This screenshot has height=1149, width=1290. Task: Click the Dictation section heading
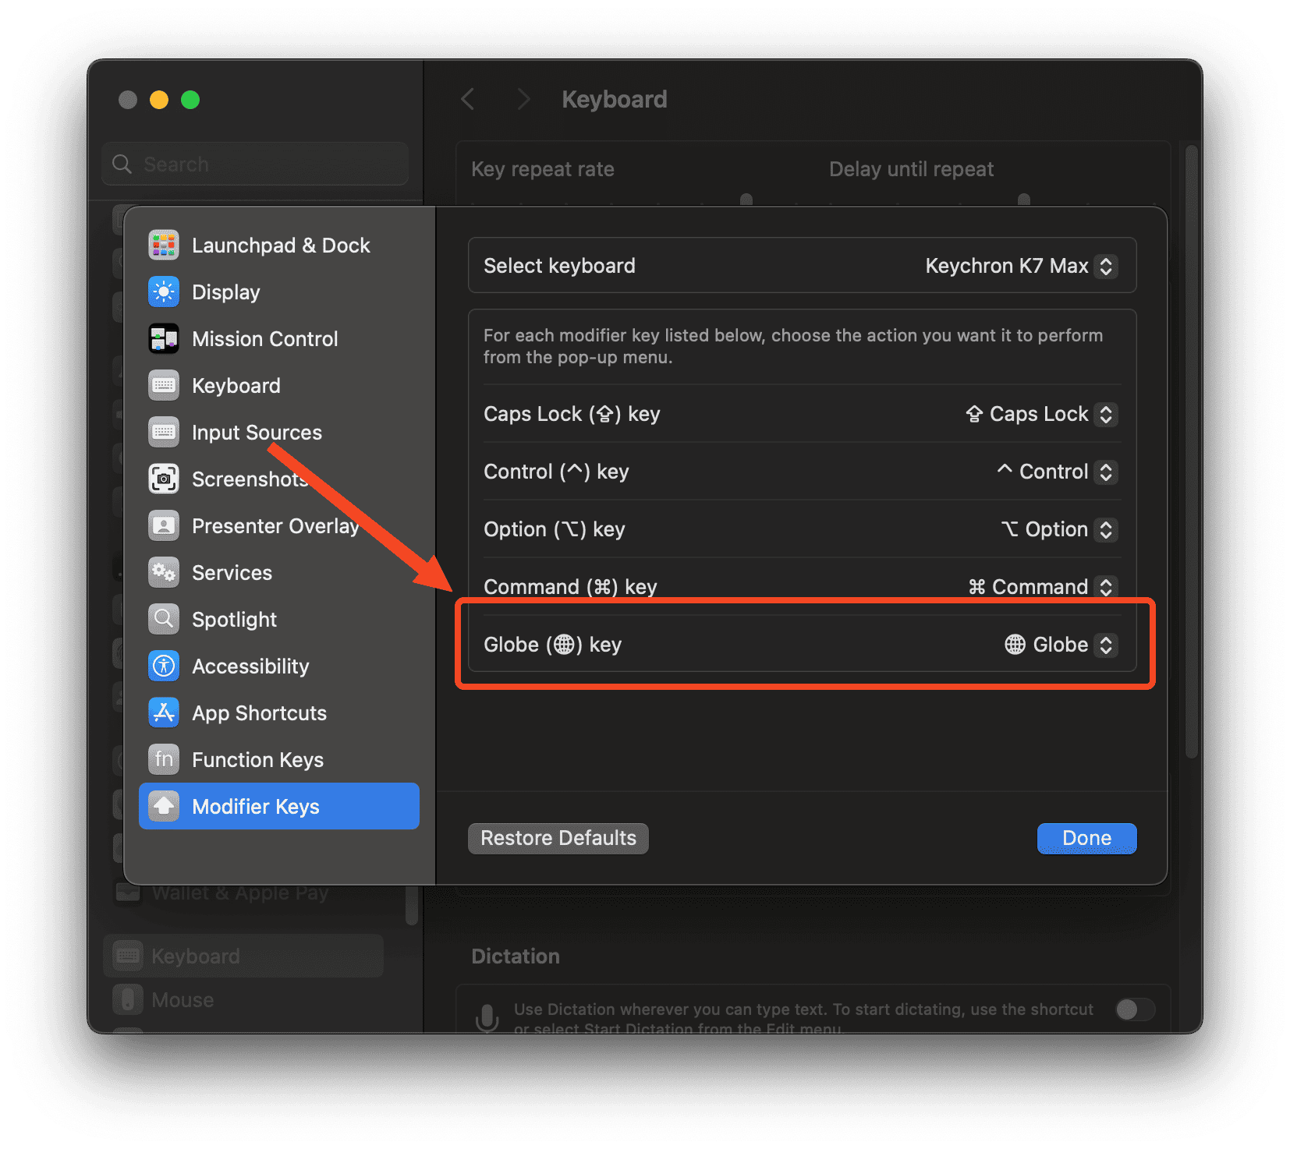[516, 956]
